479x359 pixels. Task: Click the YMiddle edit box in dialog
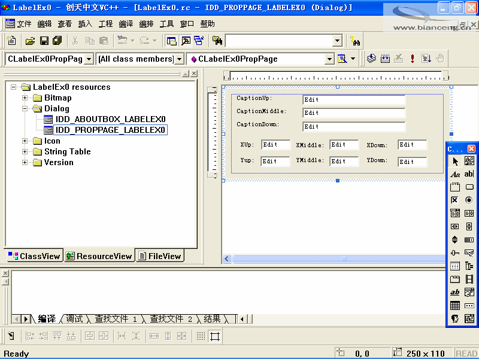pos(344,161)
